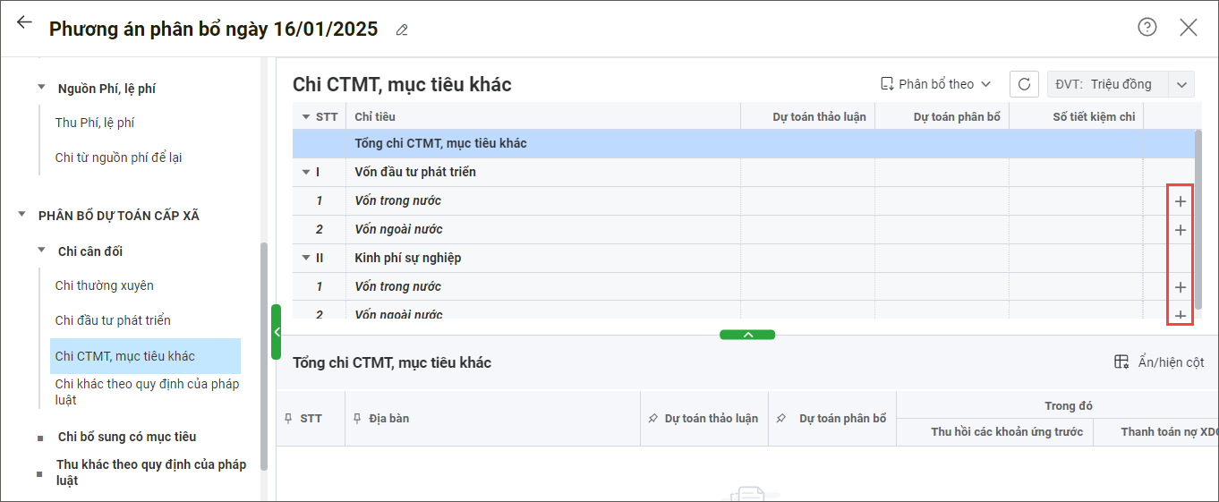Click the back arrow icon

point(24,23)
